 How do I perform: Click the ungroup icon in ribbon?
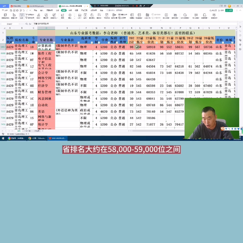[x=139, y=15]
